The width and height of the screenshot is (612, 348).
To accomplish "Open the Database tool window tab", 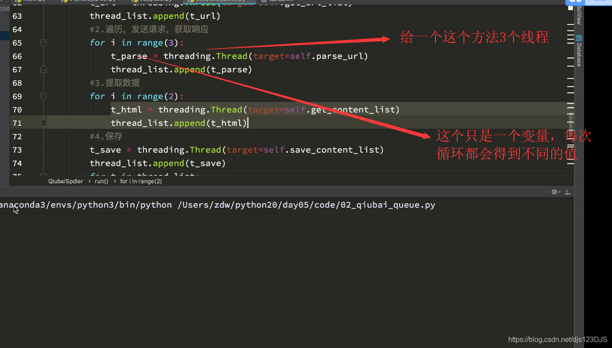I will [x=579, y=51].
